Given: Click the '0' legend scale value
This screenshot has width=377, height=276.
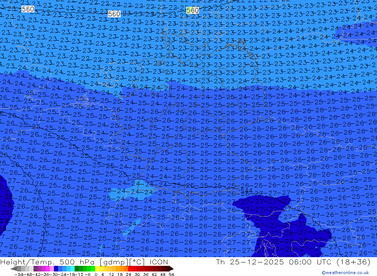Looking at the screenshot, I should pos(96,274).
